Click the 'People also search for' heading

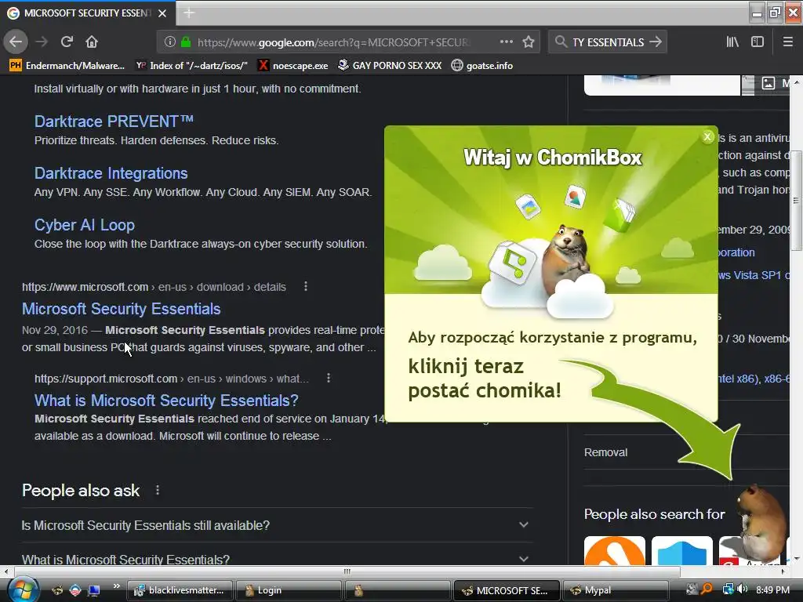[x=655, y=514]
